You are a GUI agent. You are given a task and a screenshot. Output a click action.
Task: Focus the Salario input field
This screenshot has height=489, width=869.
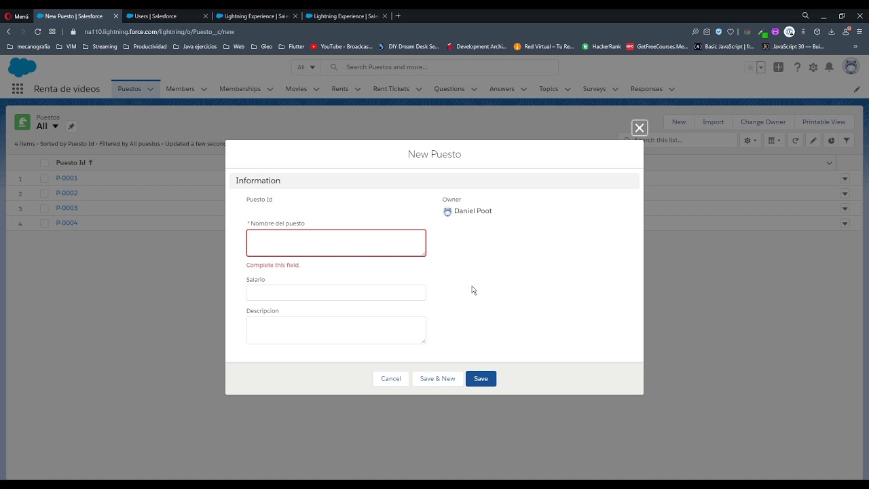(336, 293)
